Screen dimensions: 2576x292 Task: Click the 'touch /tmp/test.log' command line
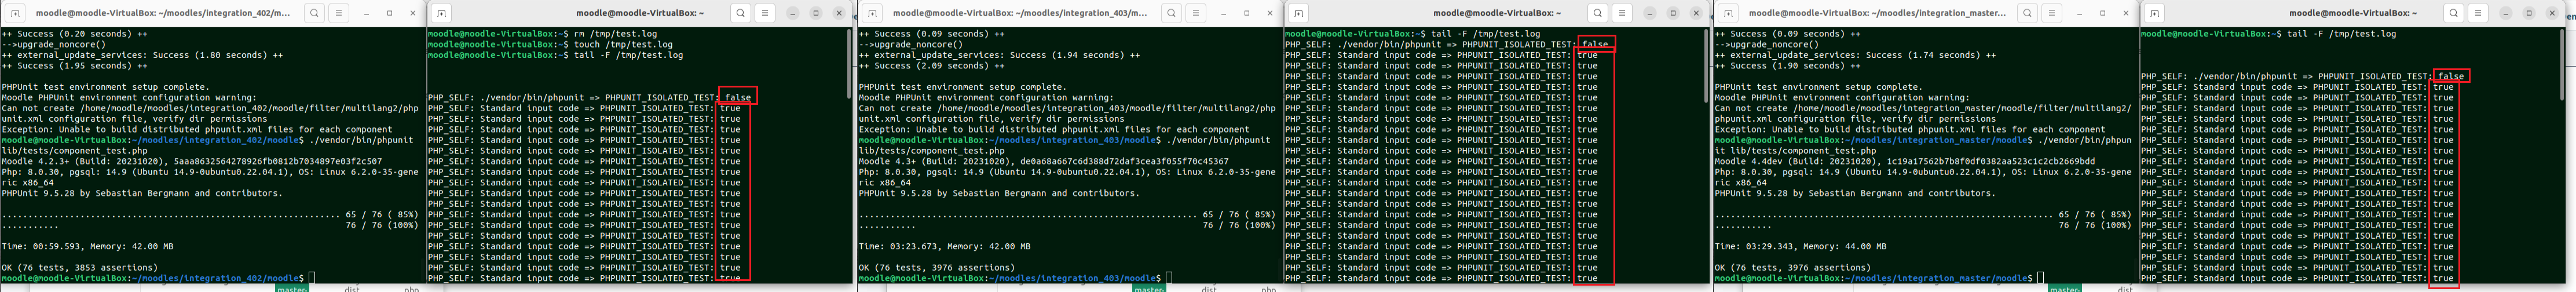(x=623, y=44)
